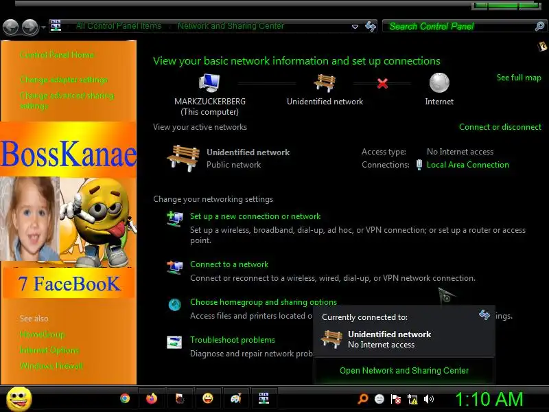Image resolution: width=549 pixels, height=412 pixels.
Task: Open Choose homegroup and sharing options
Action: point(264,302)
